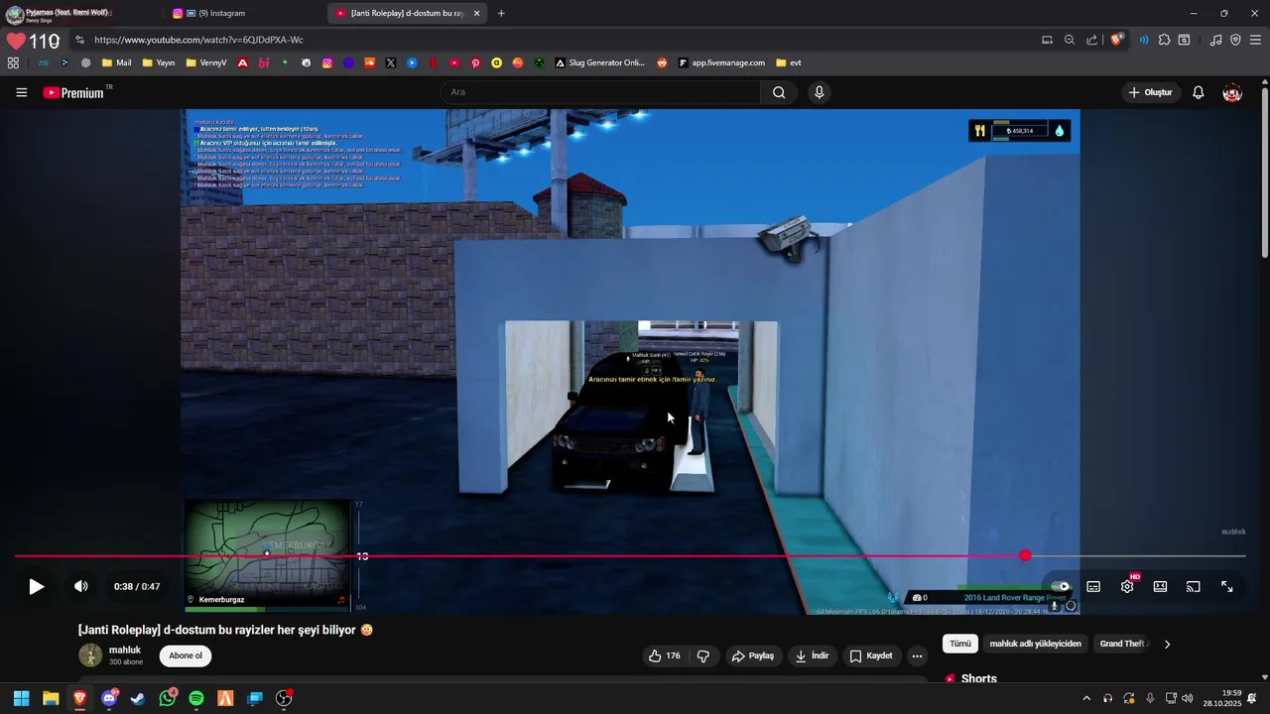Open site settings icon in address bar
Viewport: 1270px width, 714px height.
(x=79, y=40)
